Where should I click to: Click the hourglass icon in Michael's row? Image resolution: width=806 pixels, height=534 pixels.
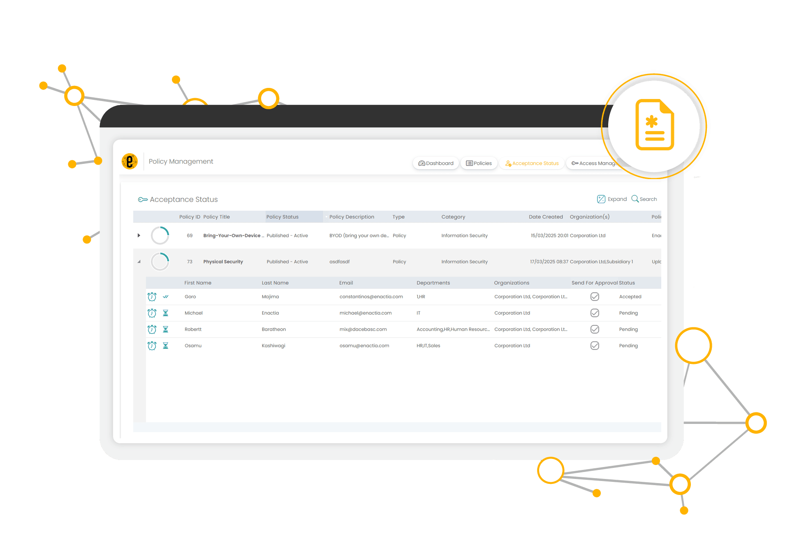tap(165, 313)
